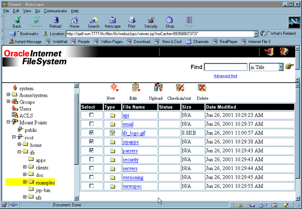The width and height of the screenshot is (302, 209).
Task: Check the viewspec row checkbox
Action: [91, 186]
